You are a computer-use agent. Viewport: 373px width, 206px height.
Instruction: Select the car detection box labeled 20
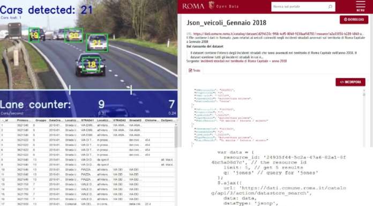pos(74,35)
